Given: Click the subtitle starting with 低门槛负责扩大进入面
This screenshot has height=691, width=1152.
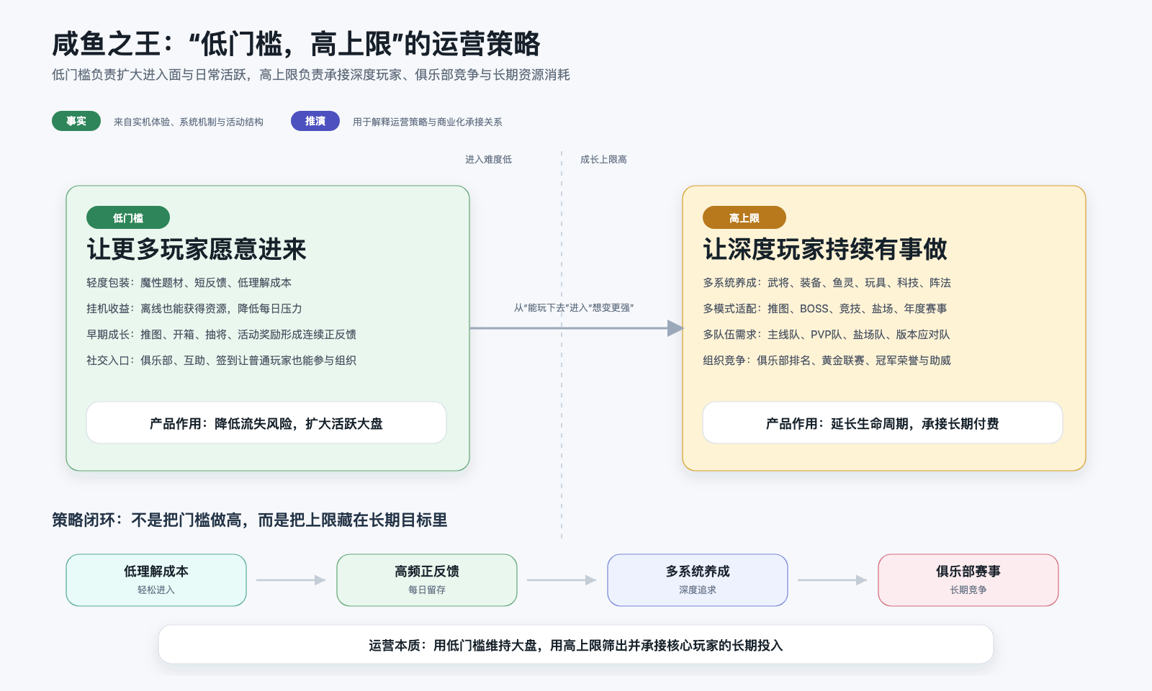Looking at the screenshot, I should click(311, 75).
